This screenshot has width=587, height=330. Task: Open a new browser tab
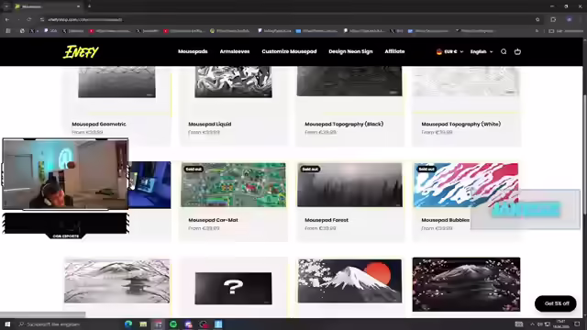pyautogui.click(x=89, y=6)
